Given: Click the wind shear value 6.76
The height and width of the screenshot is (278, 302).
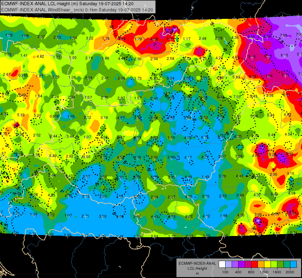Looking at the screenshot, I should tap(205, 137).
